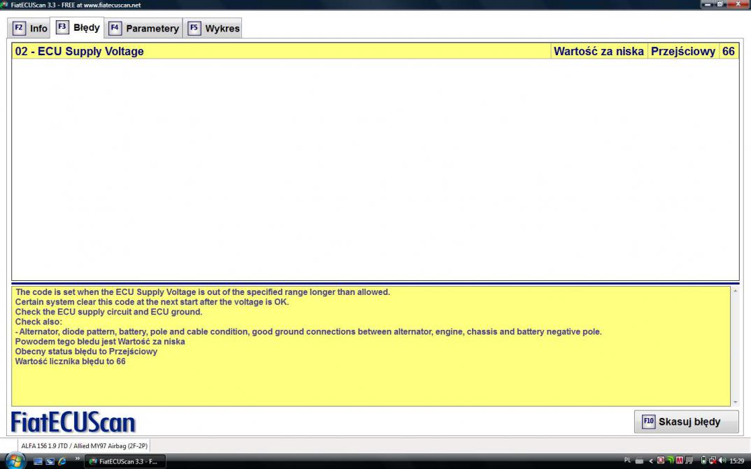Click the battery tray icon
The image size is (751, 469).
703,461
